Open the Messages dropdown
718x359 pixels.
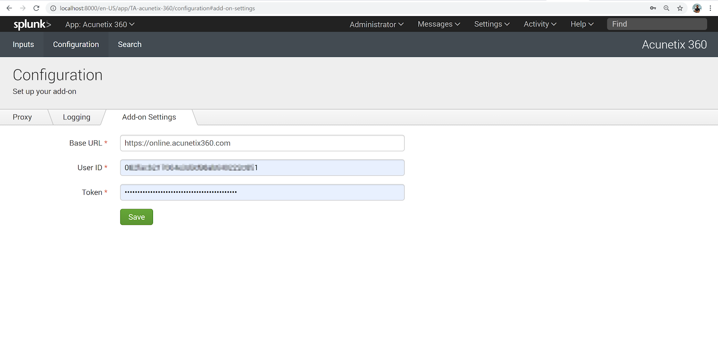coord(439,24)
